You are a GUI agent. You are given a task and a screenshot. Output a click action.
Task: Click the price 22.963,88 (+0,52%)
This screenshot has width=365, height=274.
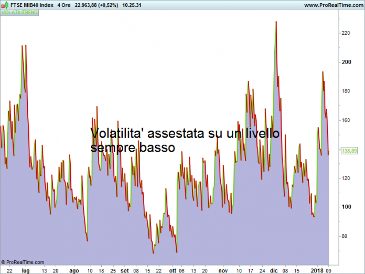click(96, 5)
